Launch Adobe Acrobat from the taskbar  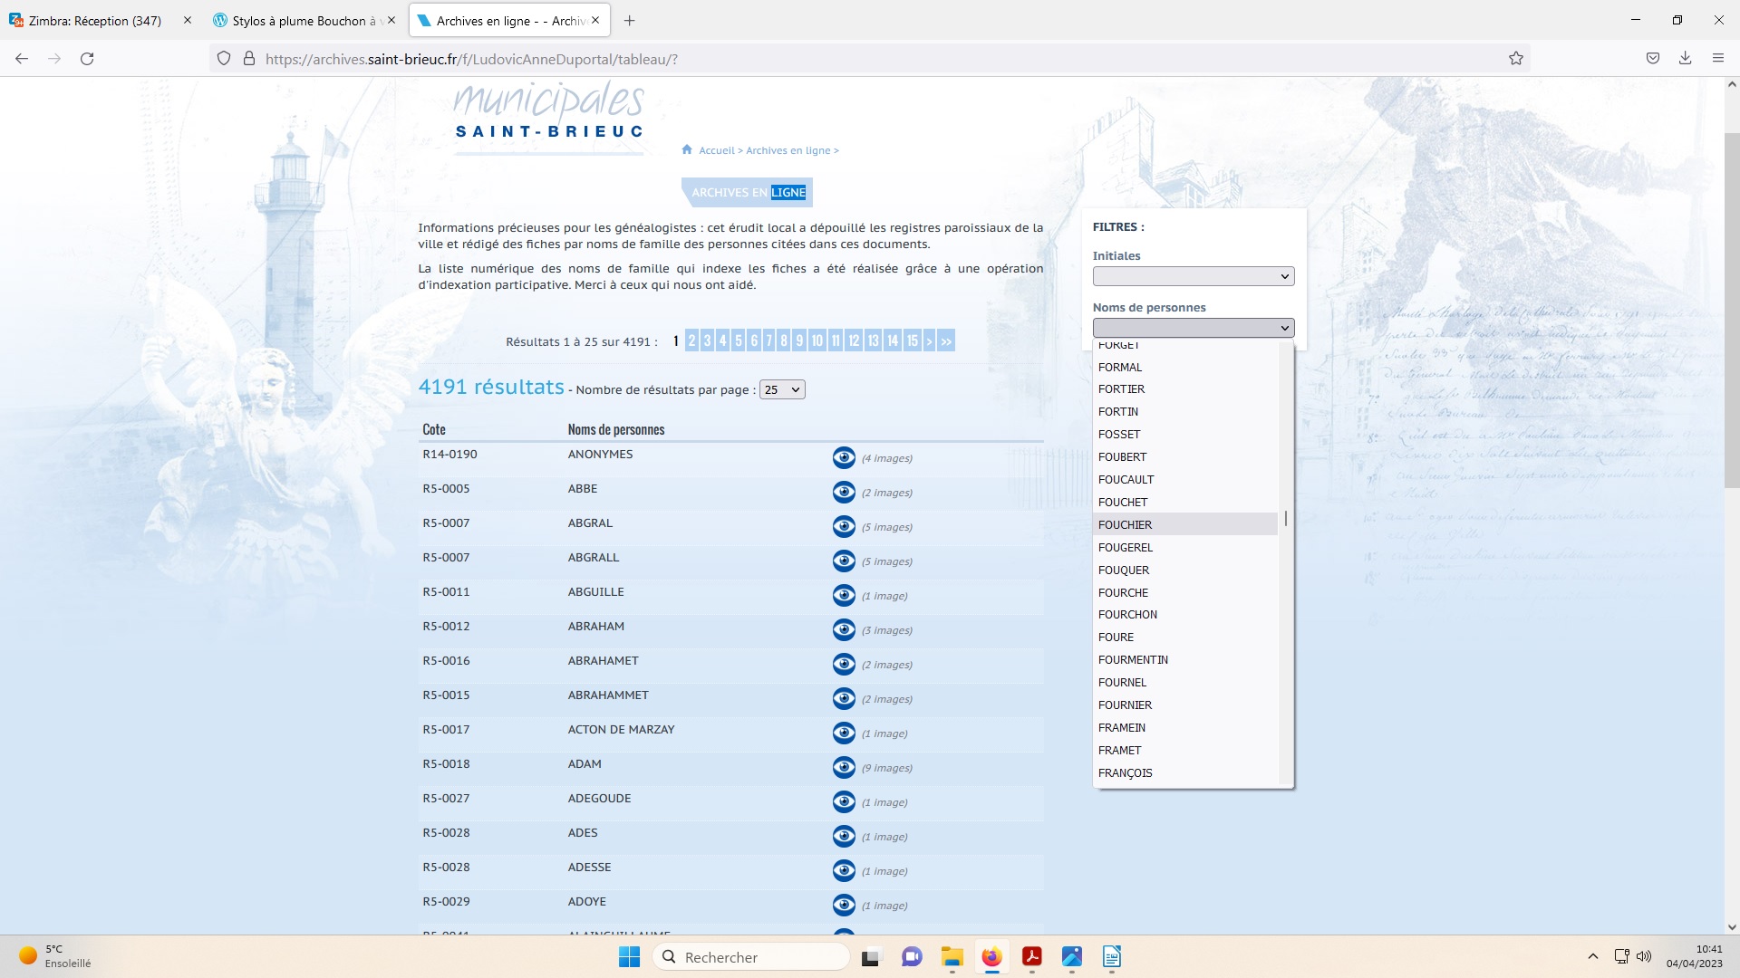pos(1031,957)
